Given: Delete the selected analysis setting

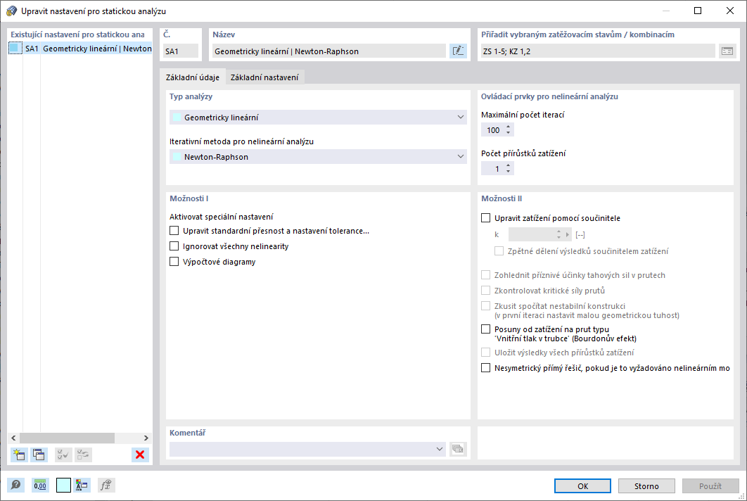Looking at the screenshot, I should (140, 455).
